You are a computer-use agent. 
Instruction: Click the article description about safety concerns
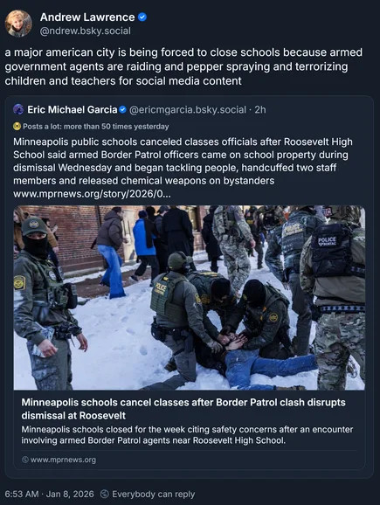pyautogui.click(x=188, y=435)
